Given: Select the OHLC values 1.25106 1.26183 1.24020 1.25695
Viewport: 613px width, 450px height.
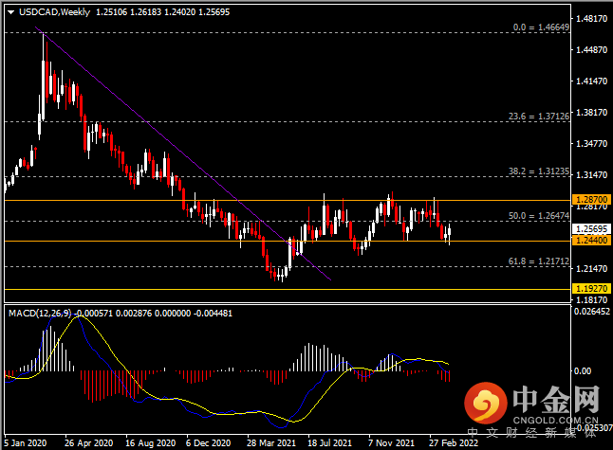Looking at the screenshot, I should coord(162,12).
